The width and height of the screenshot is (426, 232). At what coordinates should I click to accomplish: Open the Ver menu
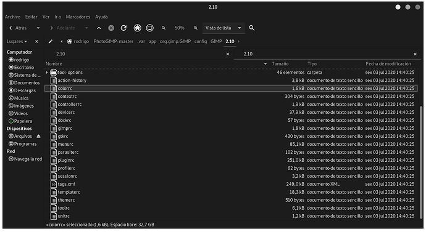(x=46, y=17)
